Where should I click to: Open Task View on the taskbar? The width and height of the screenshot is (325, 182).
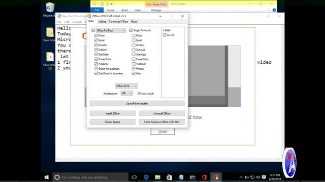tap(134, 177)
